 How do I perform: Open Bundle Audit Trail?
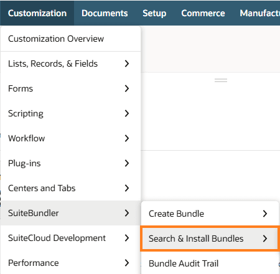click(x=210, y=263)
